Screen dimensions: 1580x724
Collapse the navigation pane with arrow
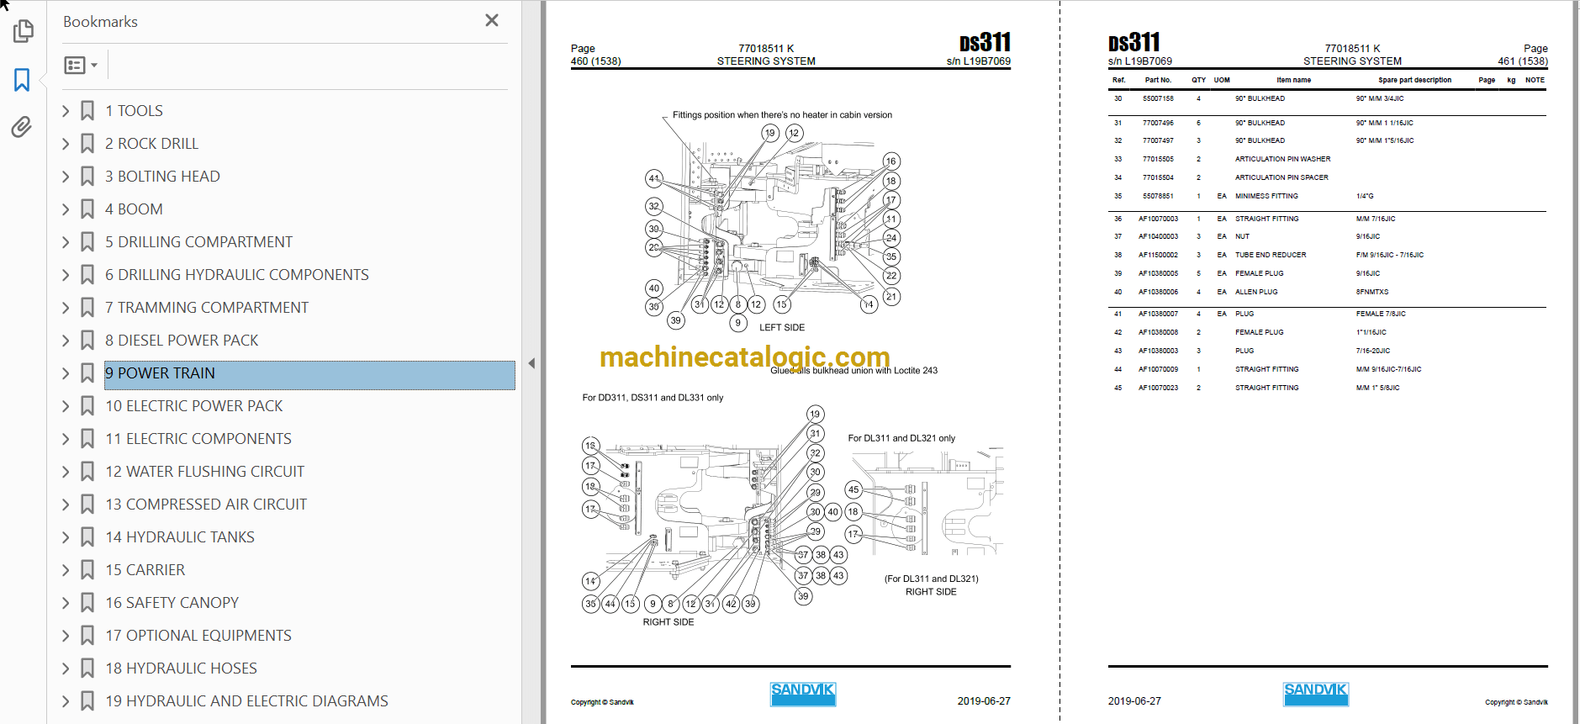point(531,363)
